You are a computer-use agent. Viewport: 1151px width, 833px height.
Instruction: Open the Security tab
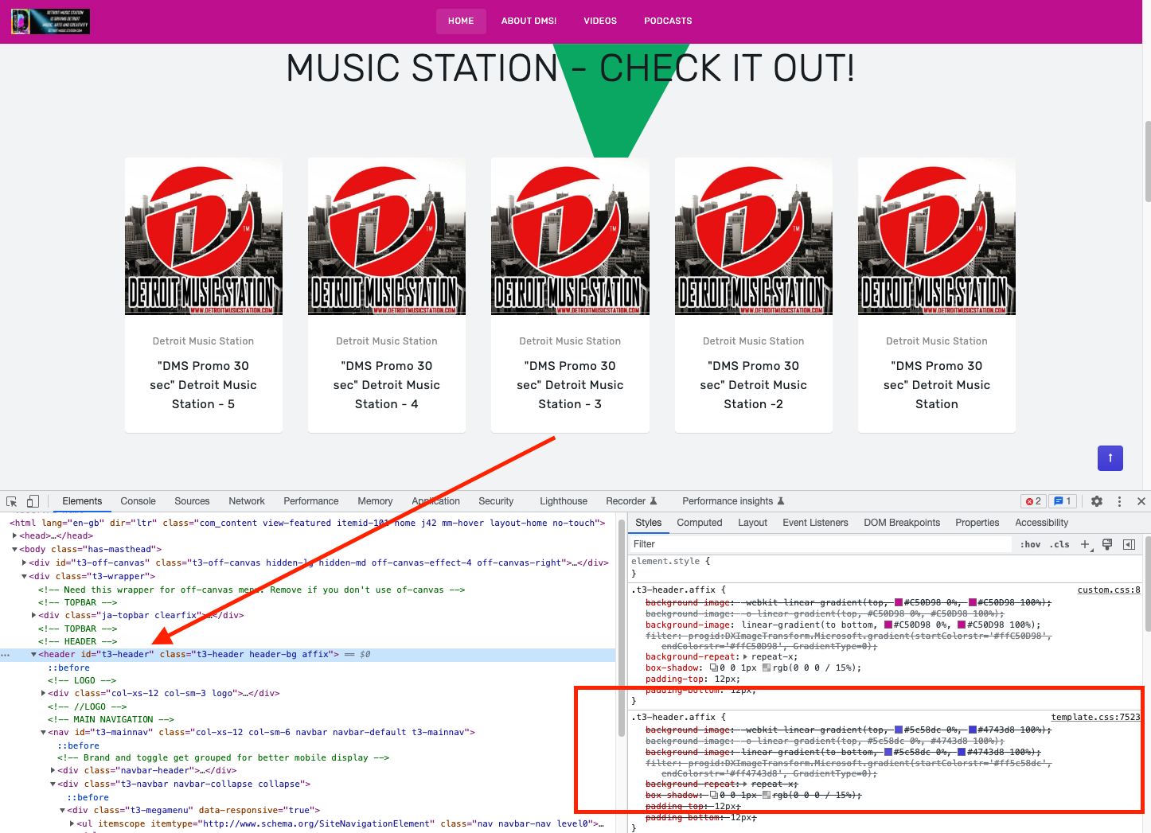coord(496,501)
